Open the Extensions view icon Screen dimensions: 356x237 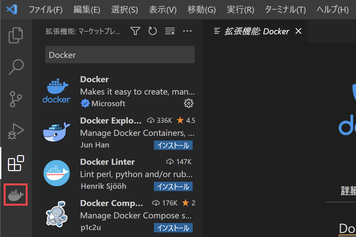point(15,163)
